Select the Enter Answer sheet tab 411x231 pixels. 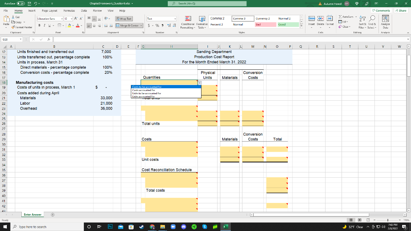pos(33,215)
